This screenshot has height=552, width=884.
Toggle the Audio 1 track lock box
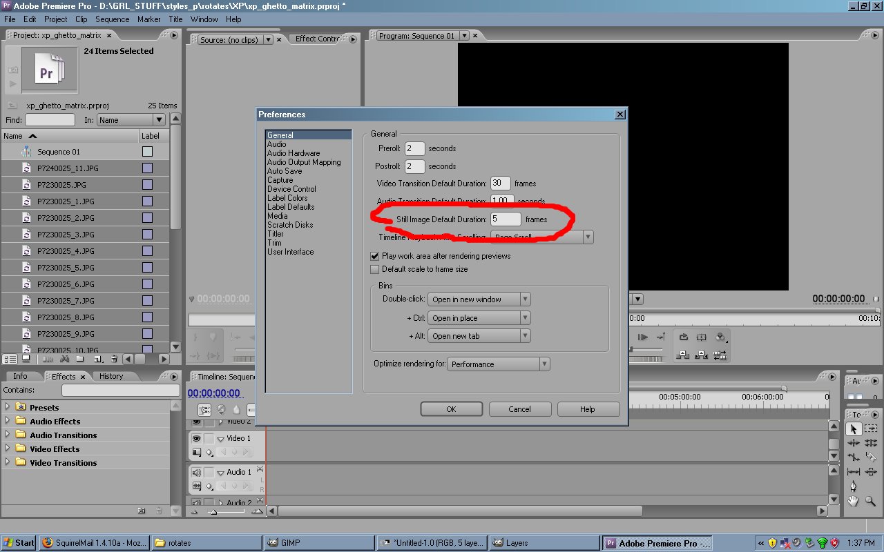click(x=209, y=473)
